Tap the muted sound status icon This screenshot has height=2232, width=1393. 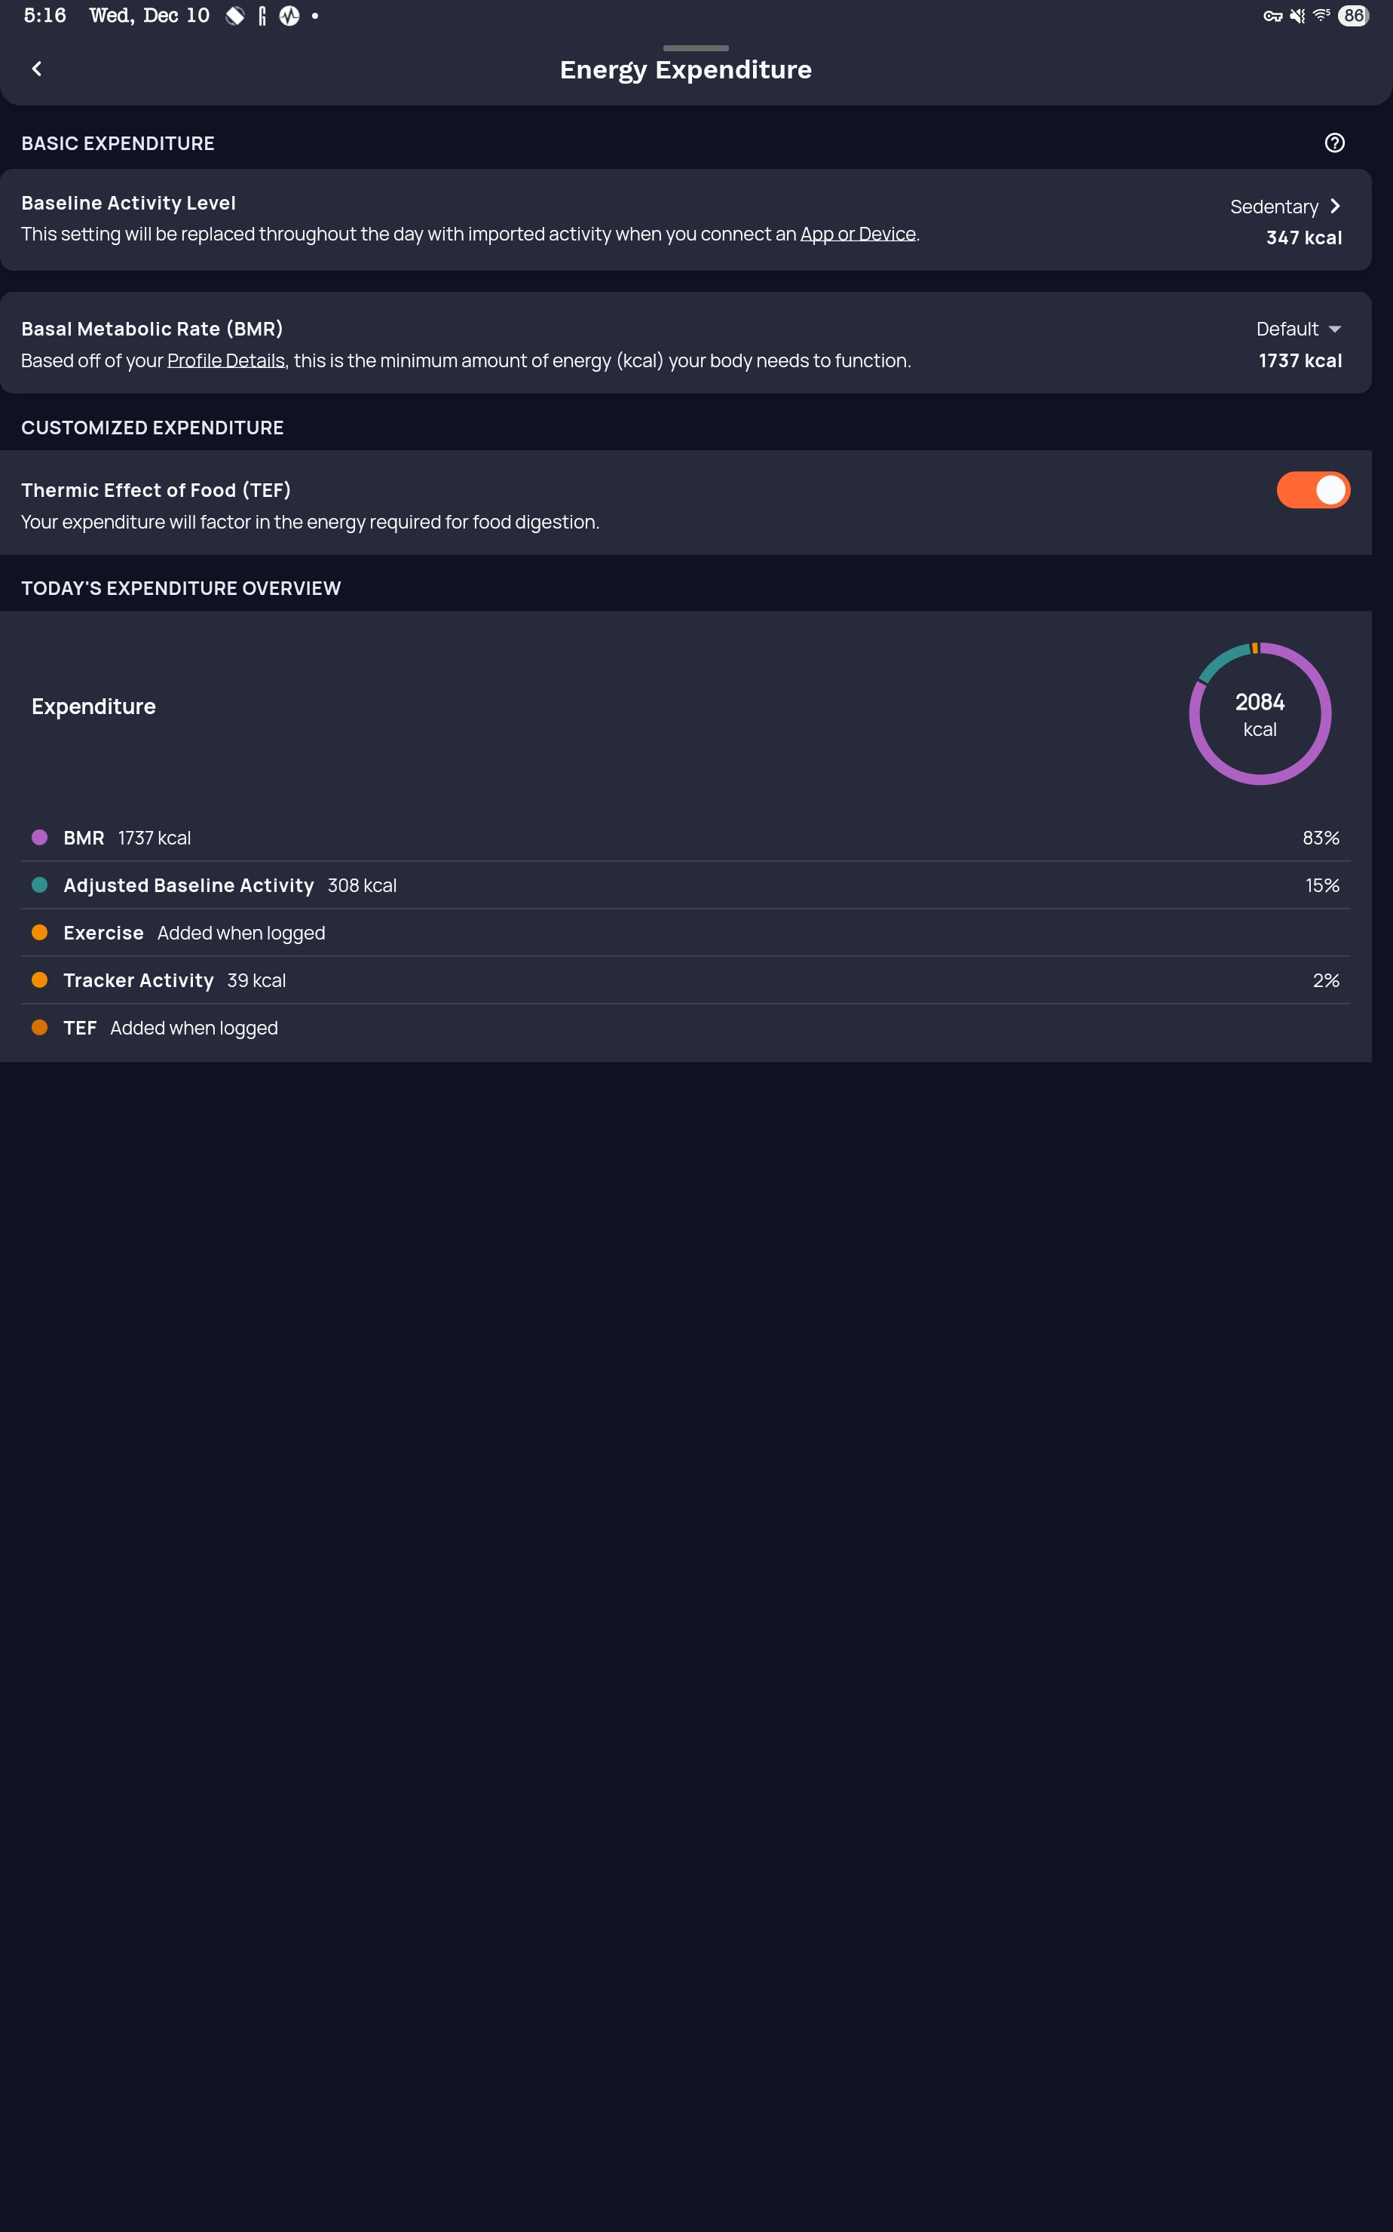[1297, 16]
